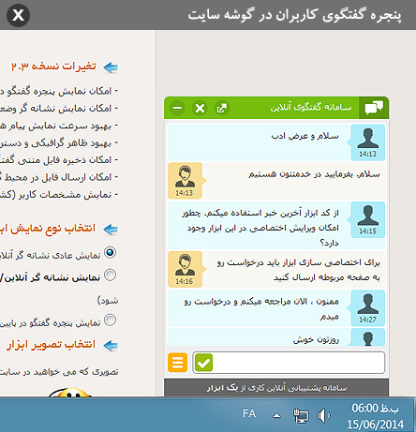Open the orange chat menu button
The height and width of the screenshot is (432, 416).
coord(177,363)
